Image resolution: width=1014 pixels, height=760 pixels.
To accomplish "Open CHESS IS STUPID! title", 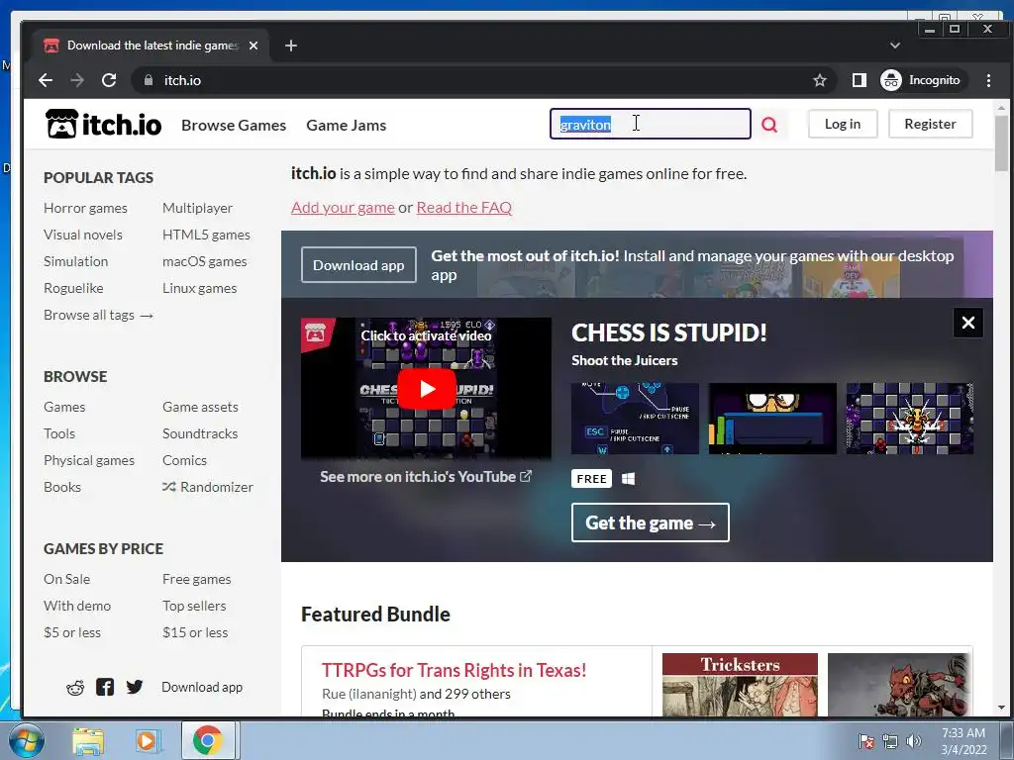I will click(x=668, y=332).
